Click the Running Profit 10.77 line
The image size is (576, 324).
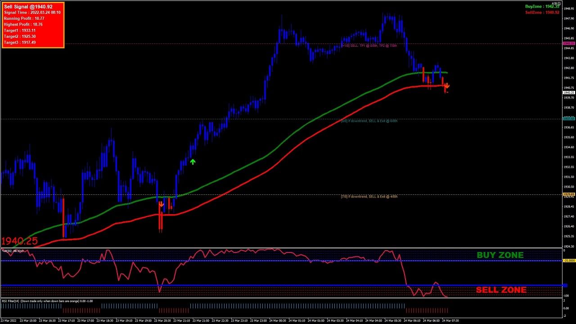coord(24,18)
